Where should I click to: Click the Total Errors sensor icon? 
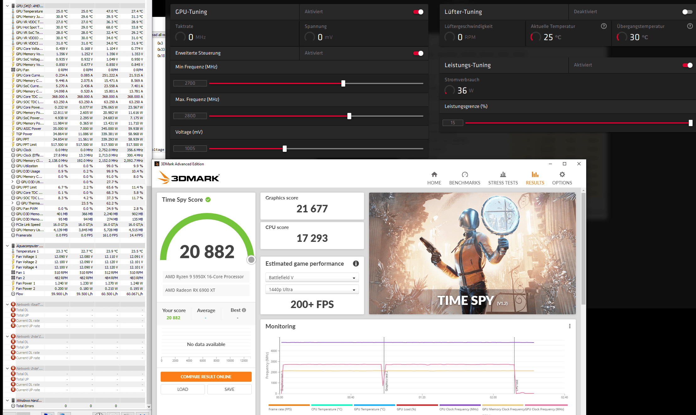point(13,406)
